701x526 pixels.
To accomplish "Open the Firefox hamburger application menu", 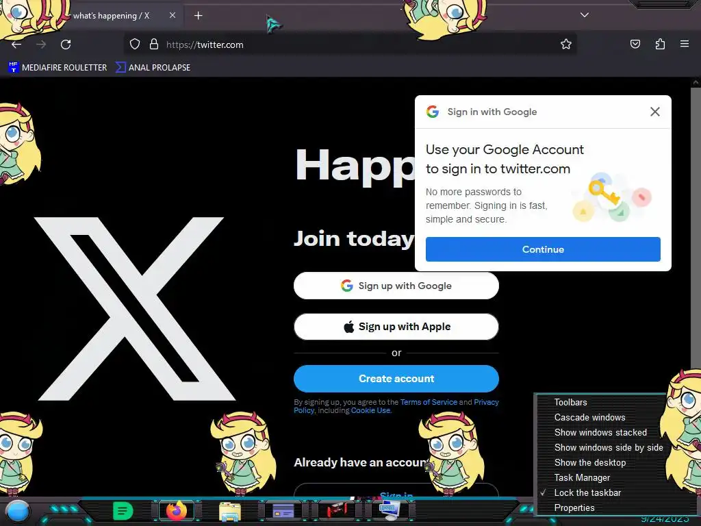I will point(685,44).
